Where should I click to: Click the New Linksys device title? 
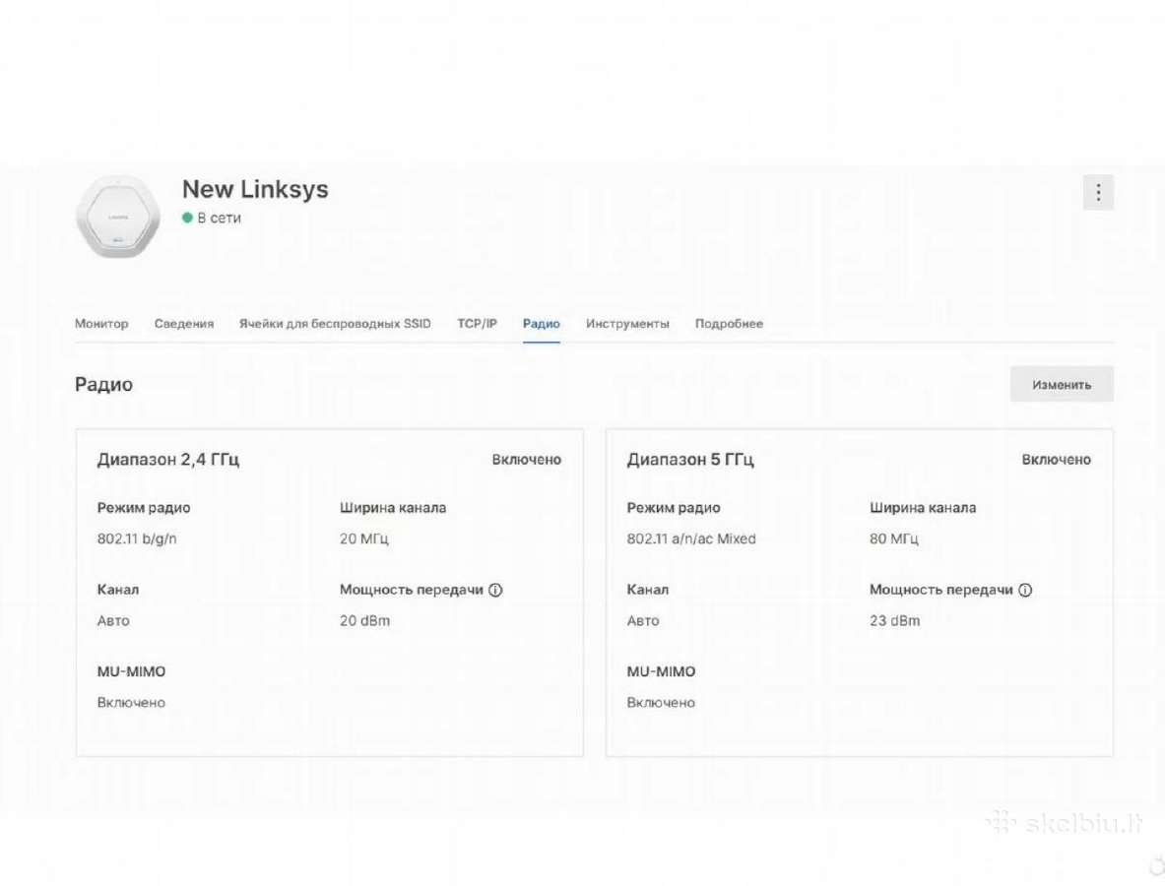[x=255, y=189]
